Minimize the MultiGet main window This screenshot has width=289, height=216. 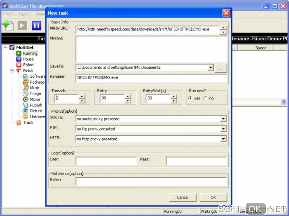[266, 6]
